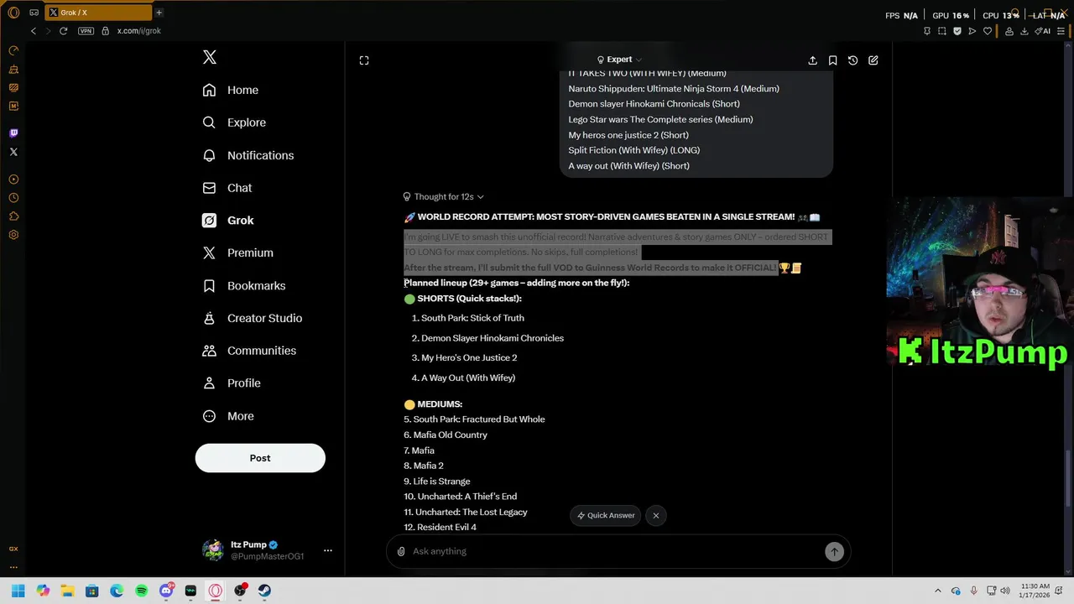Go back to previous page
Screen dimensions: 1074x604
click(x=34, y=31)
